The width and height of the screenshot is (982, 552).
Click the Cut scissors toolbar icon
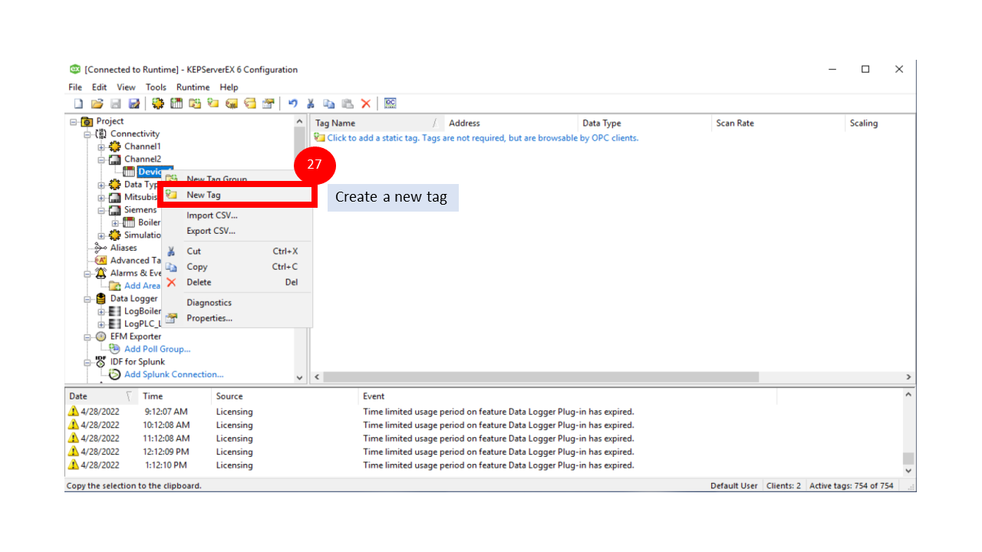click(x=311, y=103)
